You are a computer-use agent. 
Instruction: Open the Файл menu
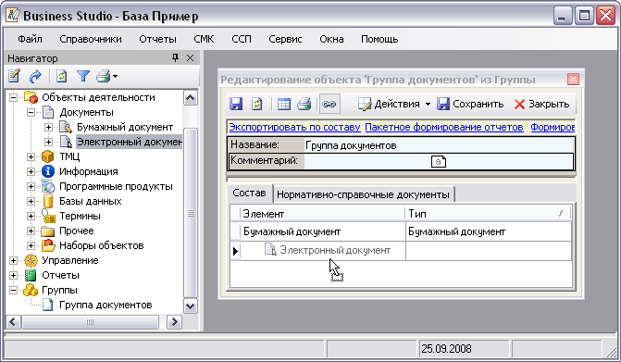tap(31, 39)
